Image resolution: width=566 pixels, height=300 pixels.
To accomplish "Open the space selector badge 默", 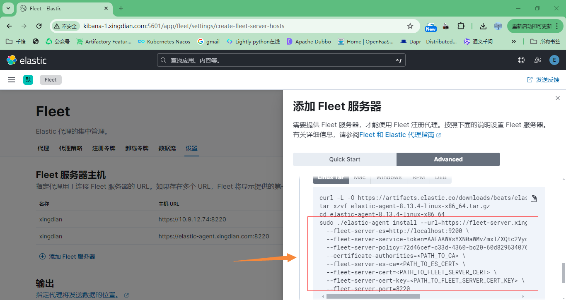I will (28, 80).
